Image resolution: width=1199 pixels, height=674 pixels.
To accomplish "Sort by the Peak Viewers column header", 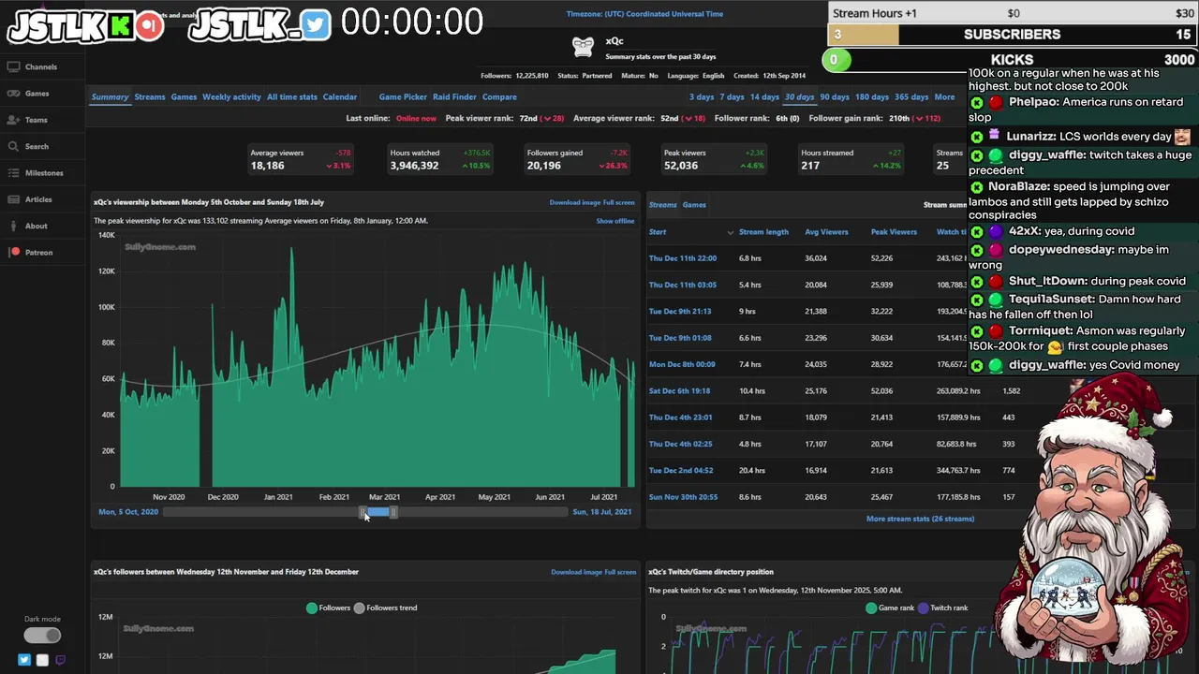I will 894,232.
